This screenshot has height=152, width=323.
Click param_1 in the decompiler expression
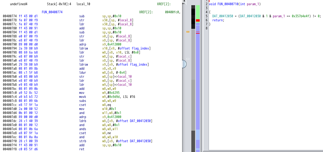[279, 16]
